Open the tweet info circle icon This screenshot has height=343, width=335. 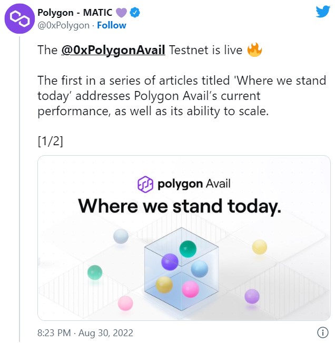(x=322, y=332)
